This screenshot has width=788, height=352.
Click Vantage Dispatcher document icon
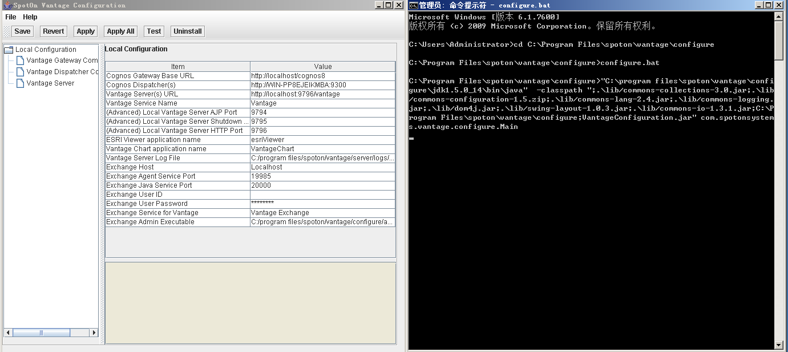click(x=21, y=72)
